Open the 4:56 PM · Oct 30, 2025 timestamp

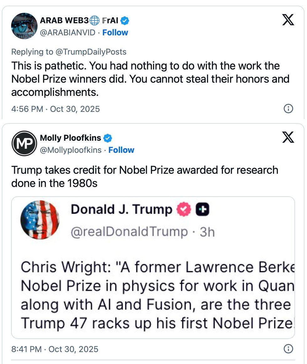point(55,109)
